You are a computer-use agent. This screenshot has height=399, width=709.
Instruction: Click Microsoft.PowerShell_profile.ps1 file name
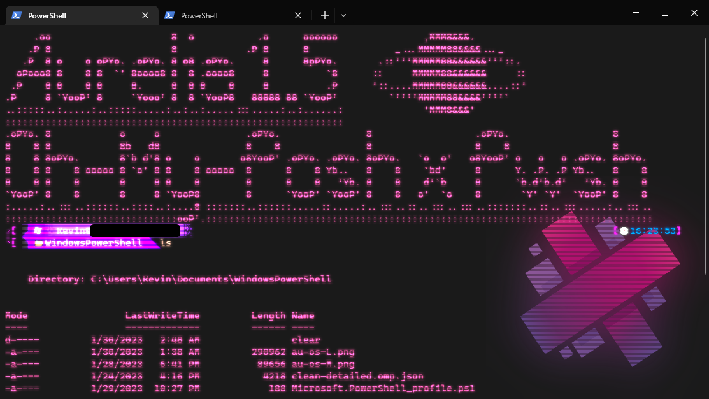(383, 388)
